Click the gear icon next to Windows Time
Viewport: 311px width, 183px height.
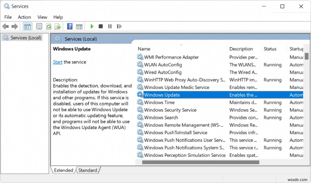pos(140,102)
